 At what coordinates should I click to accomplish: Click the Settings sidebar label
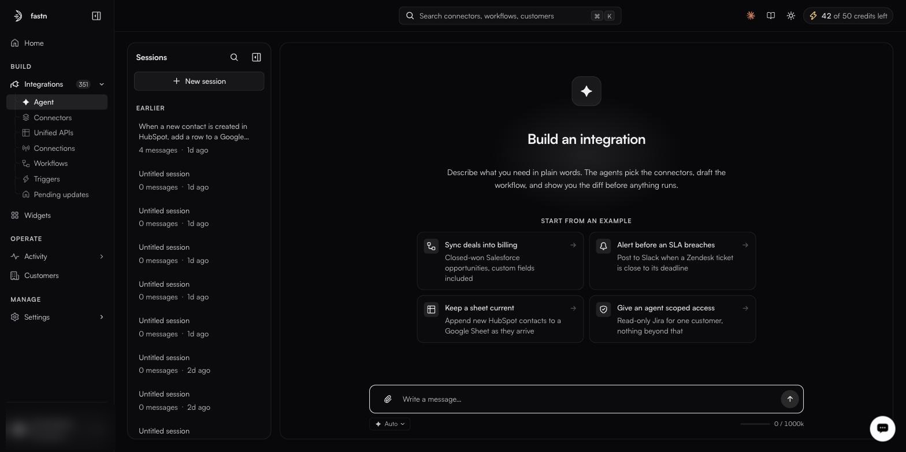click(x=37, y=317)
